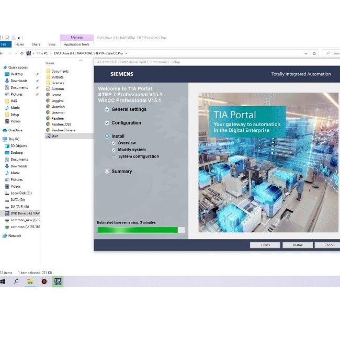
Task: Click DVD Drive (H:) breadcrumb
Action: click(88, 53)
